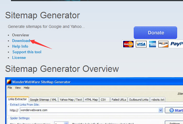Viewport: 183px width, 124px height.
Task: Open the Outbound Links tab
Action: [139, 100]
